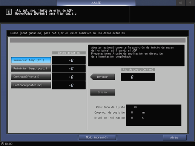The width and height of the screenshot is (195, 146).
Task: Click the ADF scan start description text
Action: click(x=132, y=52)
